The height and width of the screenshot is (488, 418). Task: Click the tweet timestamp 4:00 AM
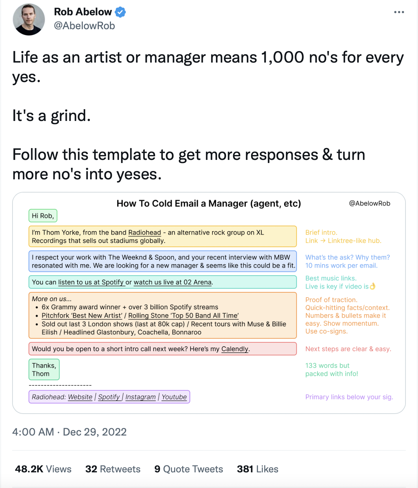(33, 432)
